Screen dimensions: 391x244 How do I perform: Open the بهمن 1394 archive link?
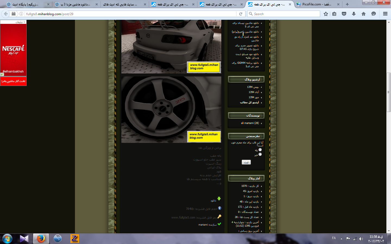[253, 87]
